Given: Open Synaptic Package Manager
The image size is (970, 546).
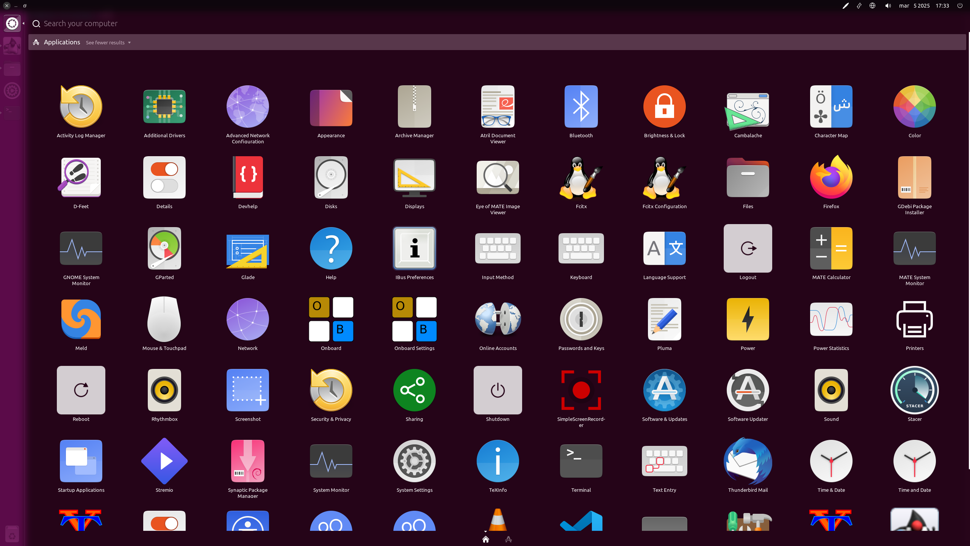Looking at the screenshot, I should click(247, 461).
